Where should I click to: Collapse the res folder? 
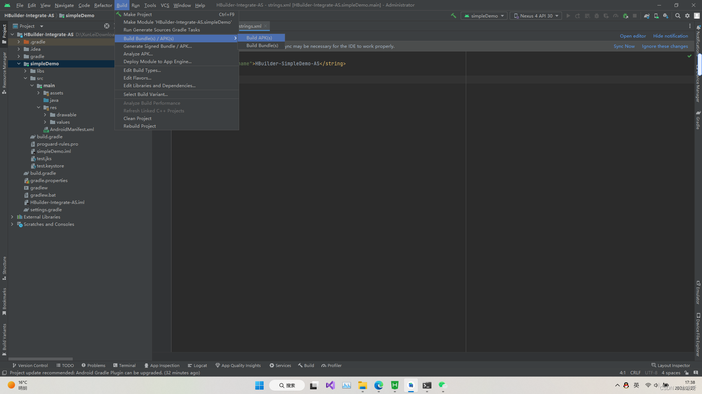38,107
